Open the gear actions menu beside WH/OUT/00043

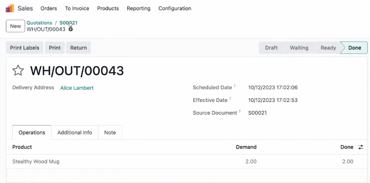pyautogui.click(x=71, y=29)
